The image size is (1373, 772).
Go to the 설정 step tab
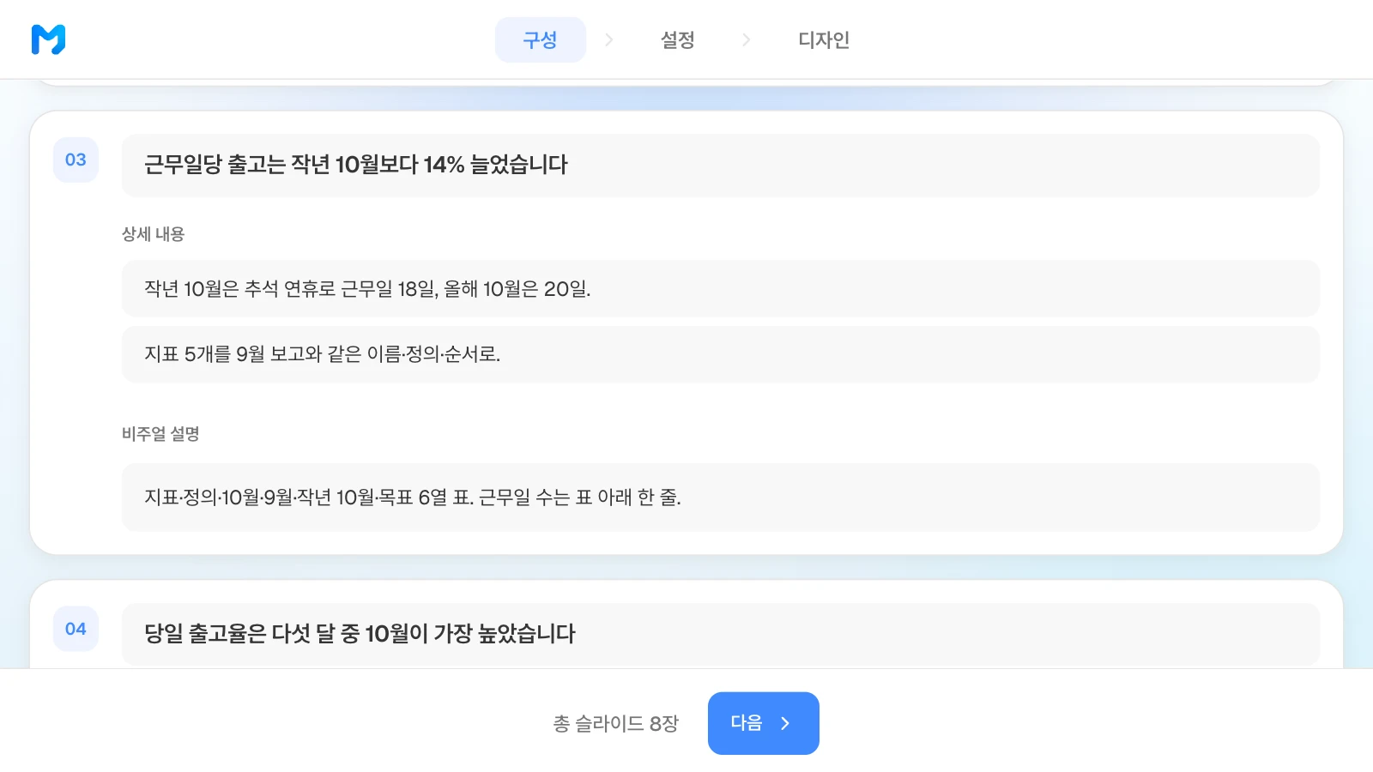click(x=677, y=39)
